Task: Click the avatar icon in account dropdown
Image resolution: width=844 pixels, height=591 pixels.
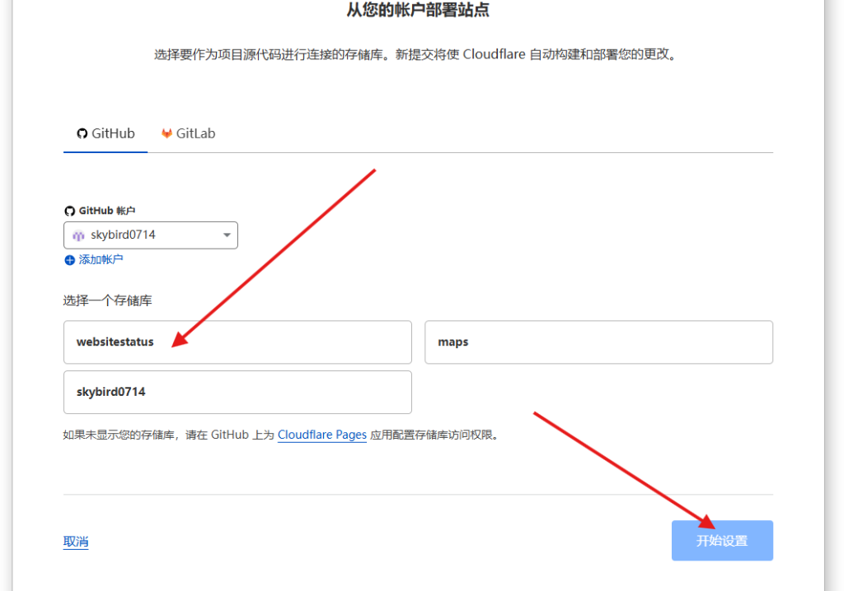Action: point(78,235)
